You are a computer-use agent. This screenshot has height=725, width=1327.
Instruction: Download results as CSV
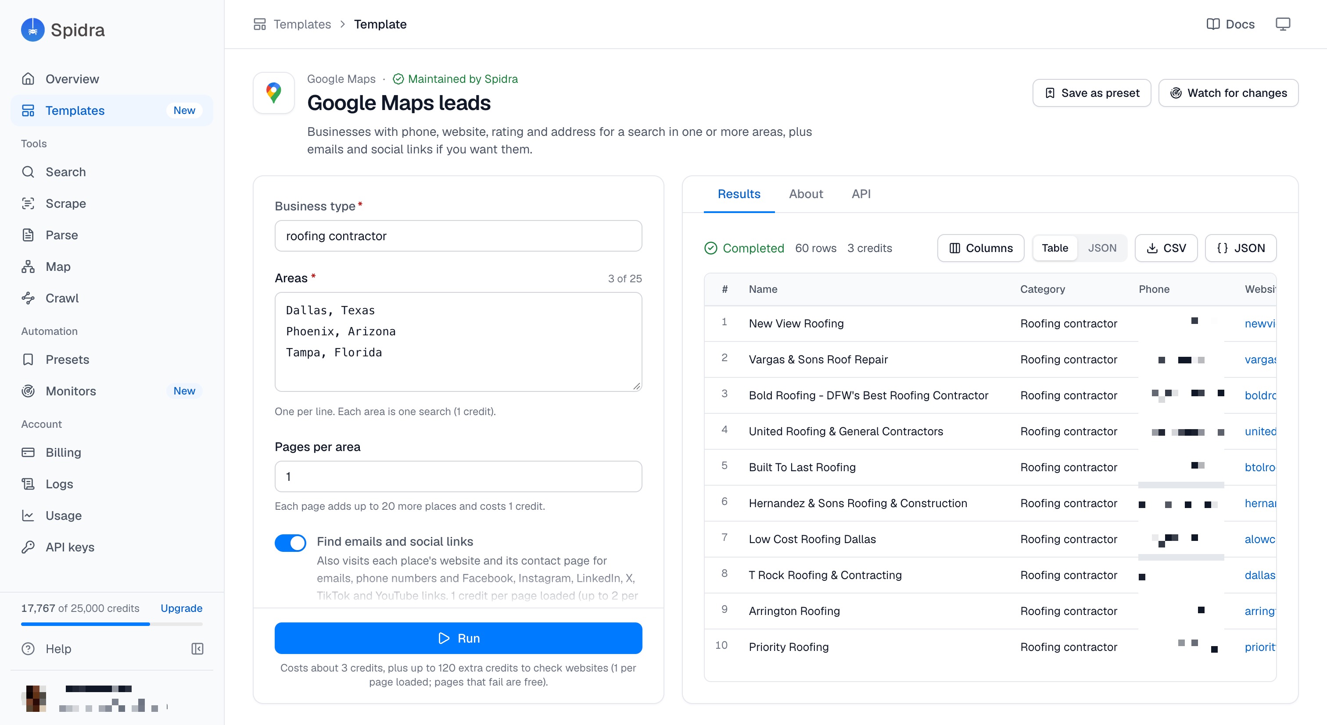click(1166, 248)
